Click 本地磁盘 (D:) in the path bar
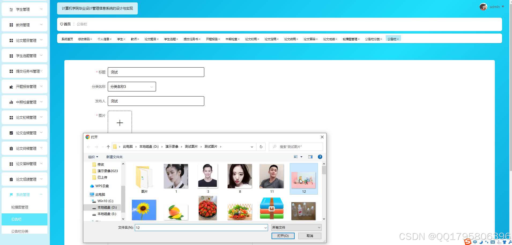This screenshot has height=245, width=512. (x=149, y=147)
